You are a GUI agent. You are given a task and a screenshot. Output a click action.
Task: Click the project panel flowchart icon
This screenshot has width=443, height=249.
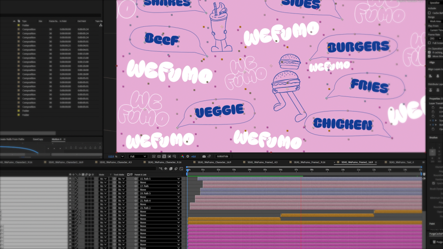pos(101,25)
